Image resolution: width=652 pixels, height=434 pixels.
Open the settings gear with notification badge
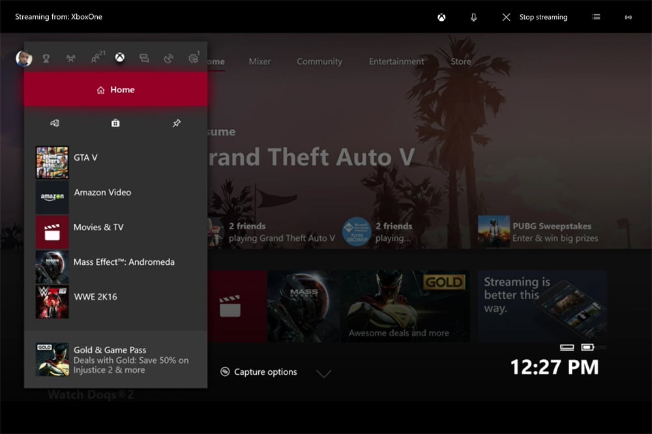(x=194, y=58)
